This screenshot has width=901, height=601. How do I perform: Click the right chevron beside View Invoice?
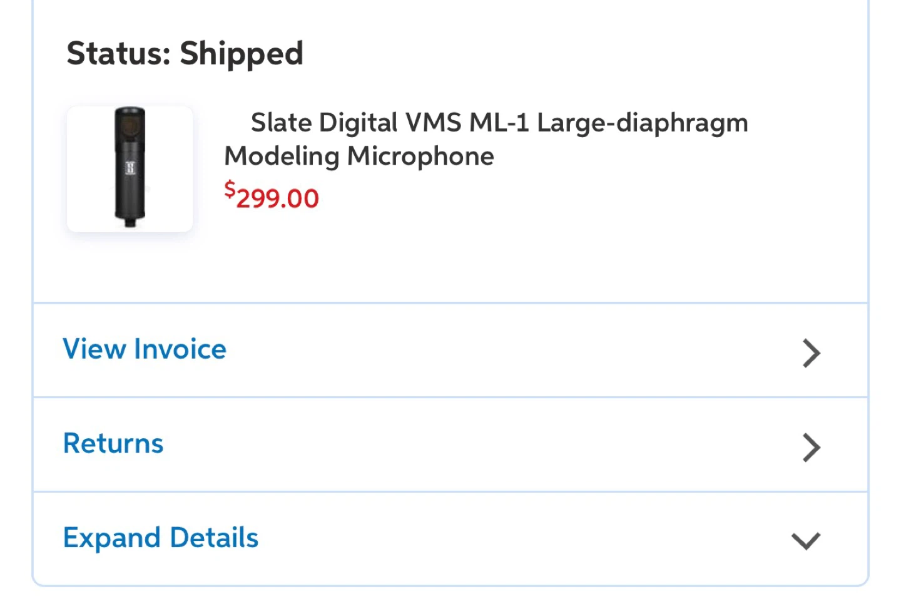811,353
